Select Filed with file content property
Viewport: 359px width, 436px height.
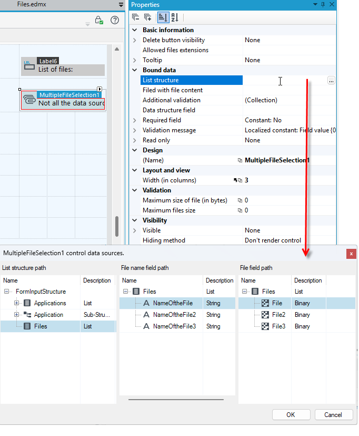(x=192, y=90)
